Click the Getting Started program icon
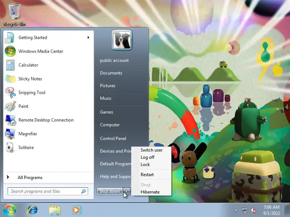This screenshot has width=290, height=217. [10, 38]
